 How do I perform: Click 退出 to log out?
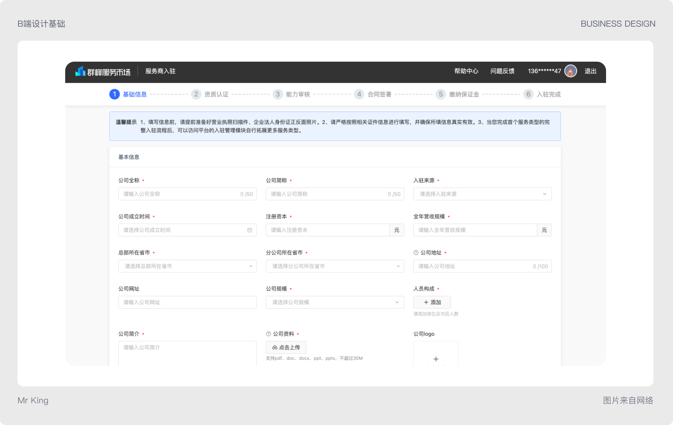pos(590,71)
